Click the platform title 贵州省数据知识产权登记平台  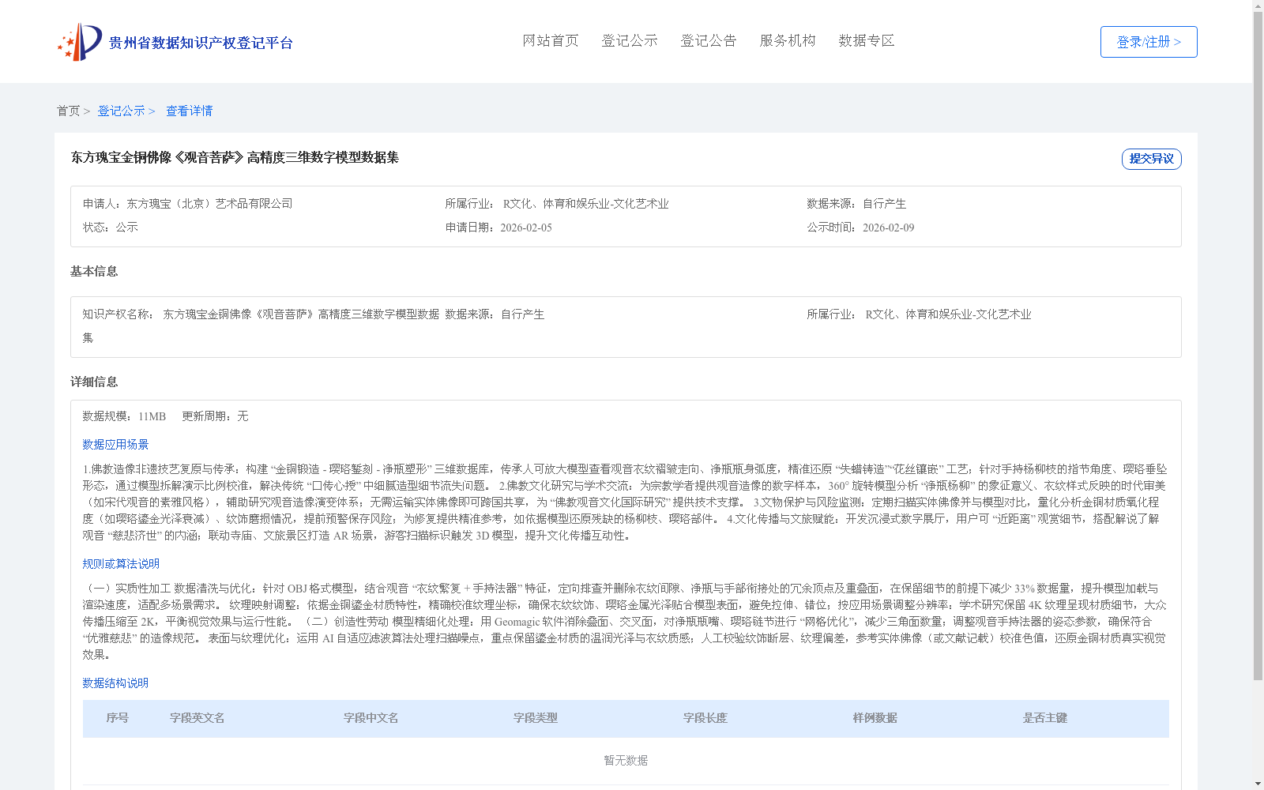201,43
